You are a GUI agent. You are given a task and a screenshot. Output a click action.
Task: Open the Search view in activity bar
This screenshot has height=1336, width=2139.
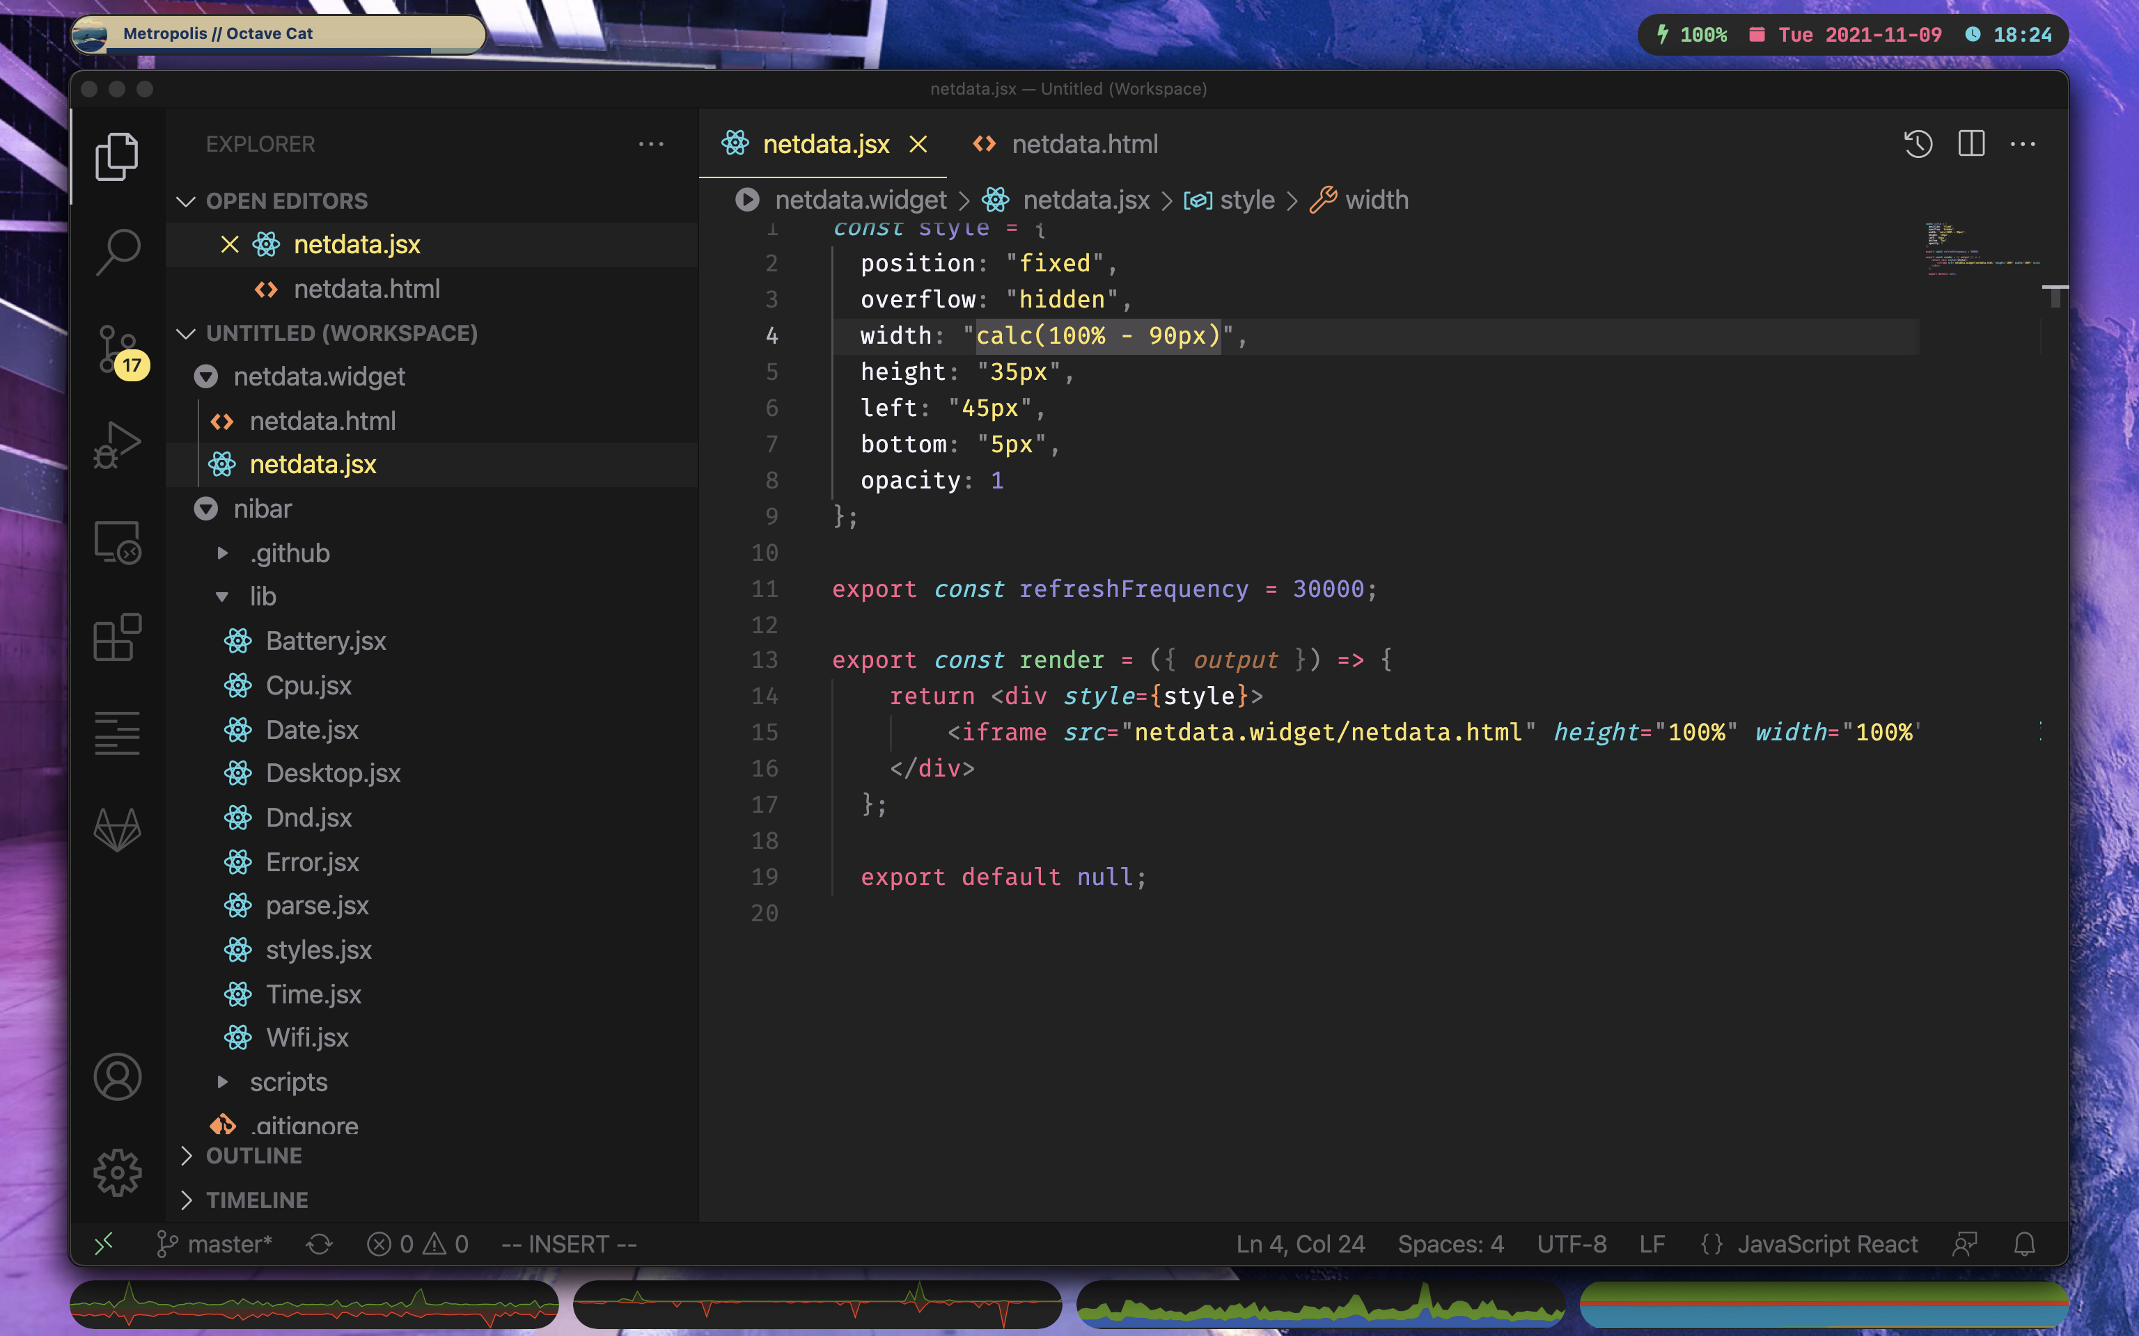118,252
